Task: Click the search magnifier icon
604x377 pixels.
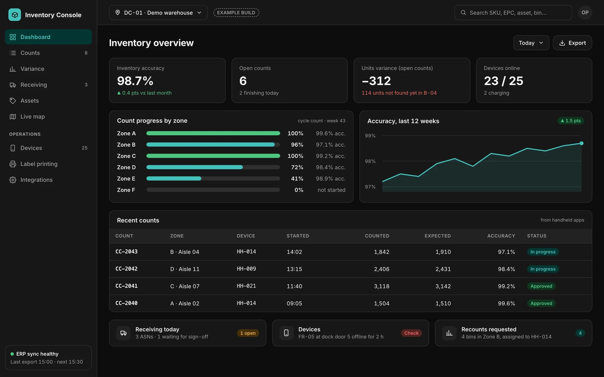Action: (463, 13)
